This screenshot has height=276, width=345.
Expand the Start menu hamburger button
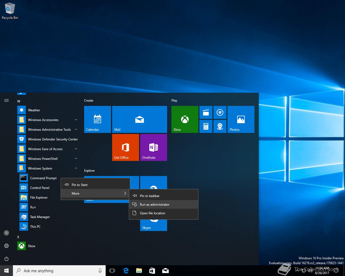pyautogui.click(x=6, y=101)
